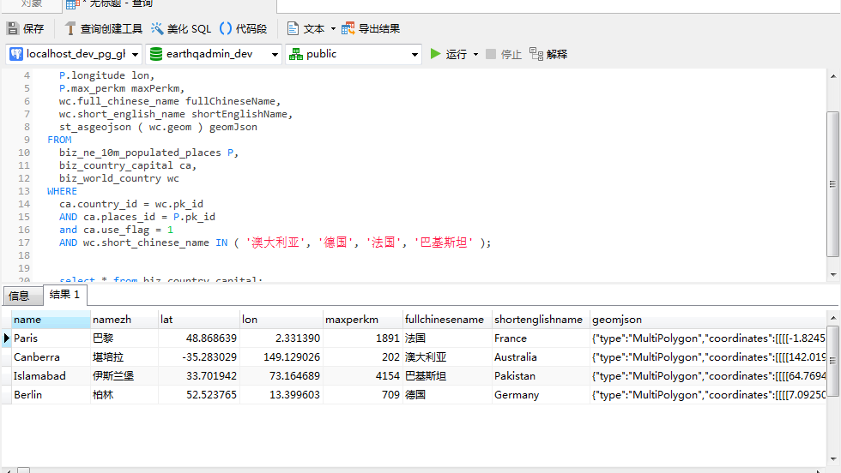Click the results grid vertical scrollbar thumb

(x=833, y=361)
